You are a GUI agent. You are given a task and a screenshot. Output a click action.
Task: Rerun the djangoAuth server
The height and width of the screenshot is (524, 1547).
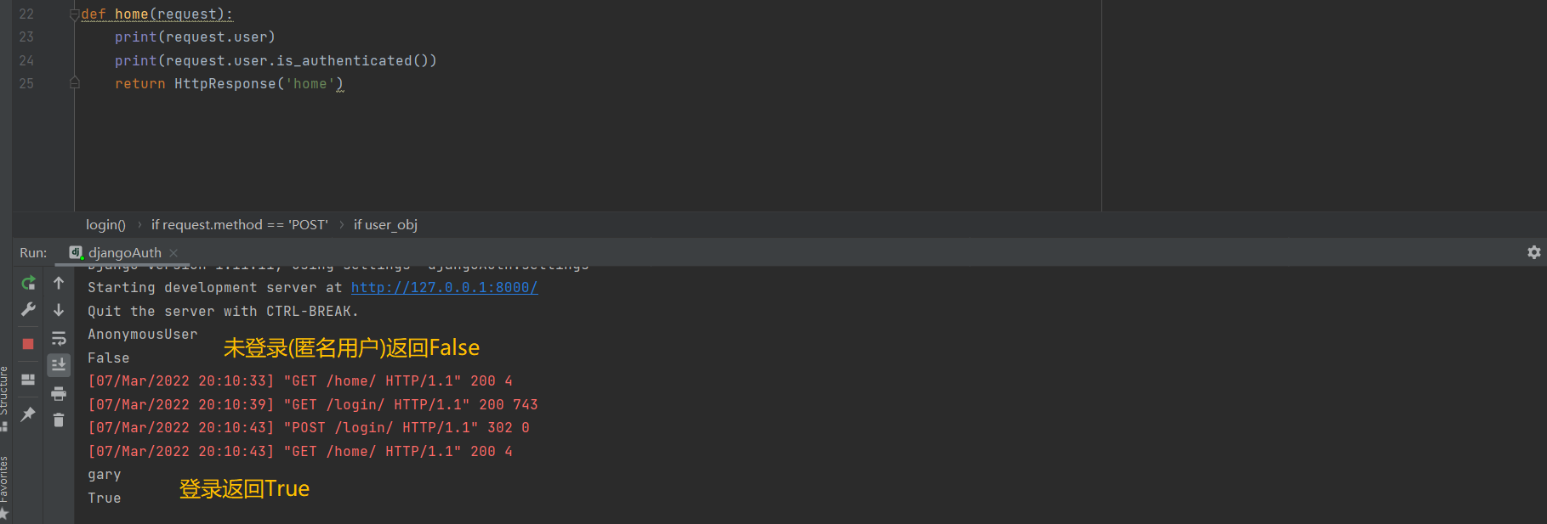(28, 283)
